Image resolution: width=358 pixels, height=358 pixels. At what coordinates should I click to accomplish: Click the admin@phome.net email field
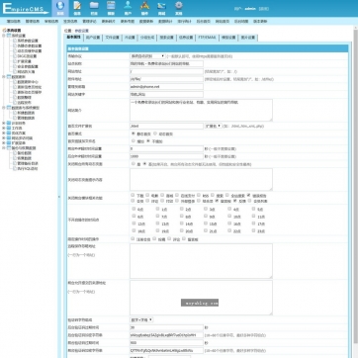coord(166,87)
